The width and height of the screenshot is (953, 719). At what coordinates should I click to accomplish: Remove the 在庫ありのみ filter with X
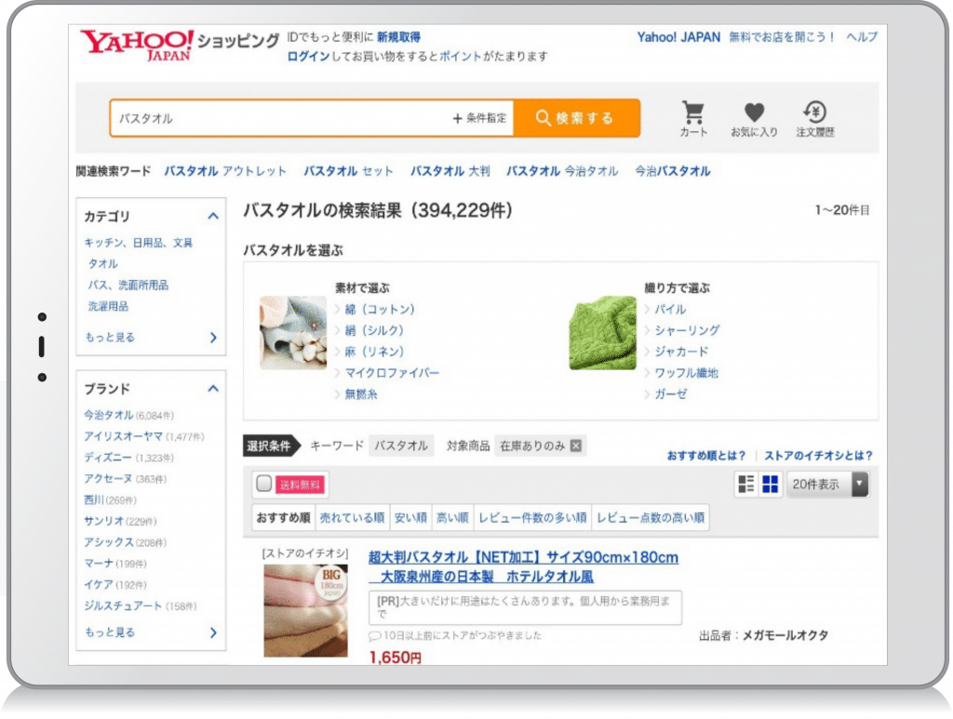point(576,446)
